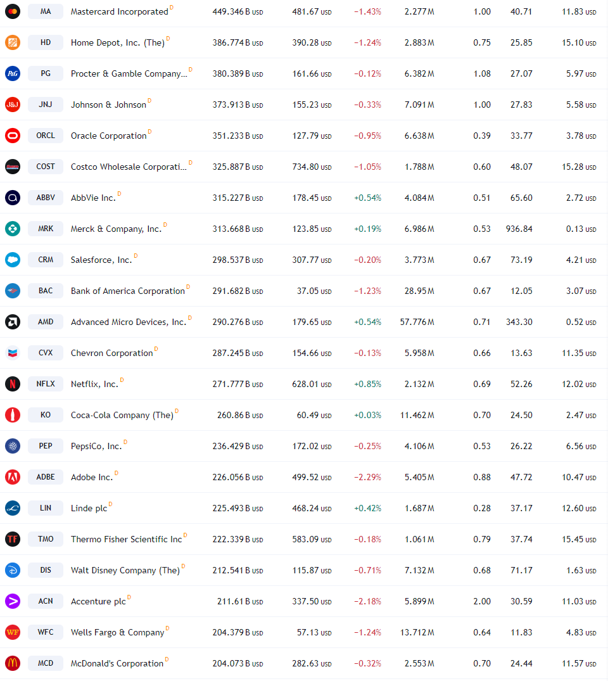
Task: Select AMD volume 57.776 M
Action: pos(417,322)
